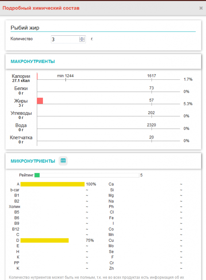Select the МИКРОНУТРИЕНТЫ section header
The image size is (206, 280).
click(x=33, y=161)
